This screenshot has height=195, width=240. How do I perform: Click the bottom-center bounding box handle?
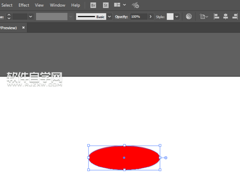point(124,170)
